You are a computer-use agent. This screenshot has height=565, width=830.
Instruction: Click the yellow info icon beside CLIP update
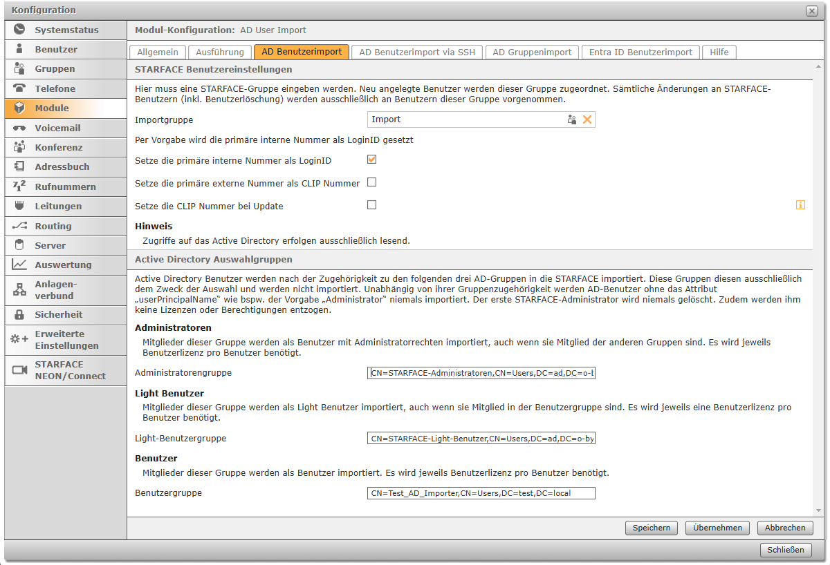click(x=801, y=205)
